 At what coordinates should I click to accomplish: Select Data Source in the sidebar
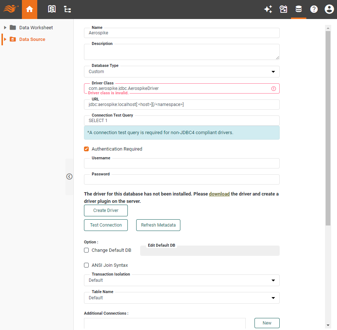point(31,39)
